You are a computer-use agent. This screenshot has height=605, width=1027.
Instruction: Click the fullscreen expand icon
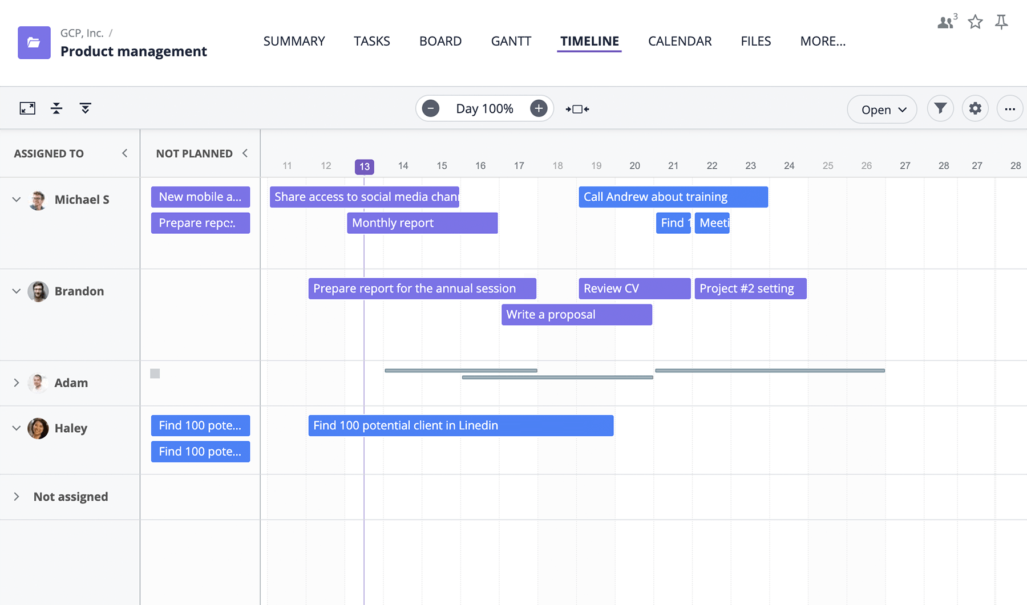click(x=27, y=108)
